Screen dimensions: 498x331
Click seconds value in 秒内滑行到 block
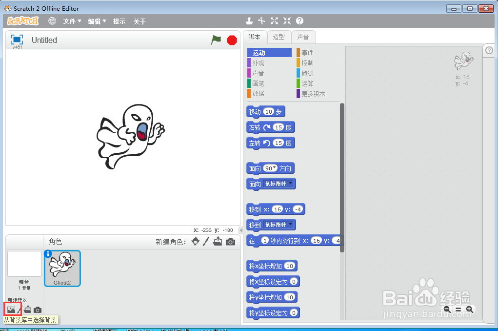(x=264, y=240)
